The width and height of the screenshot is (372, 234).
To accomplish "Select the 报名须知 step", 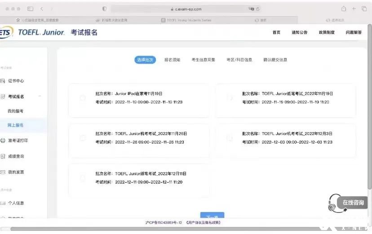I will tap(172, 60).
